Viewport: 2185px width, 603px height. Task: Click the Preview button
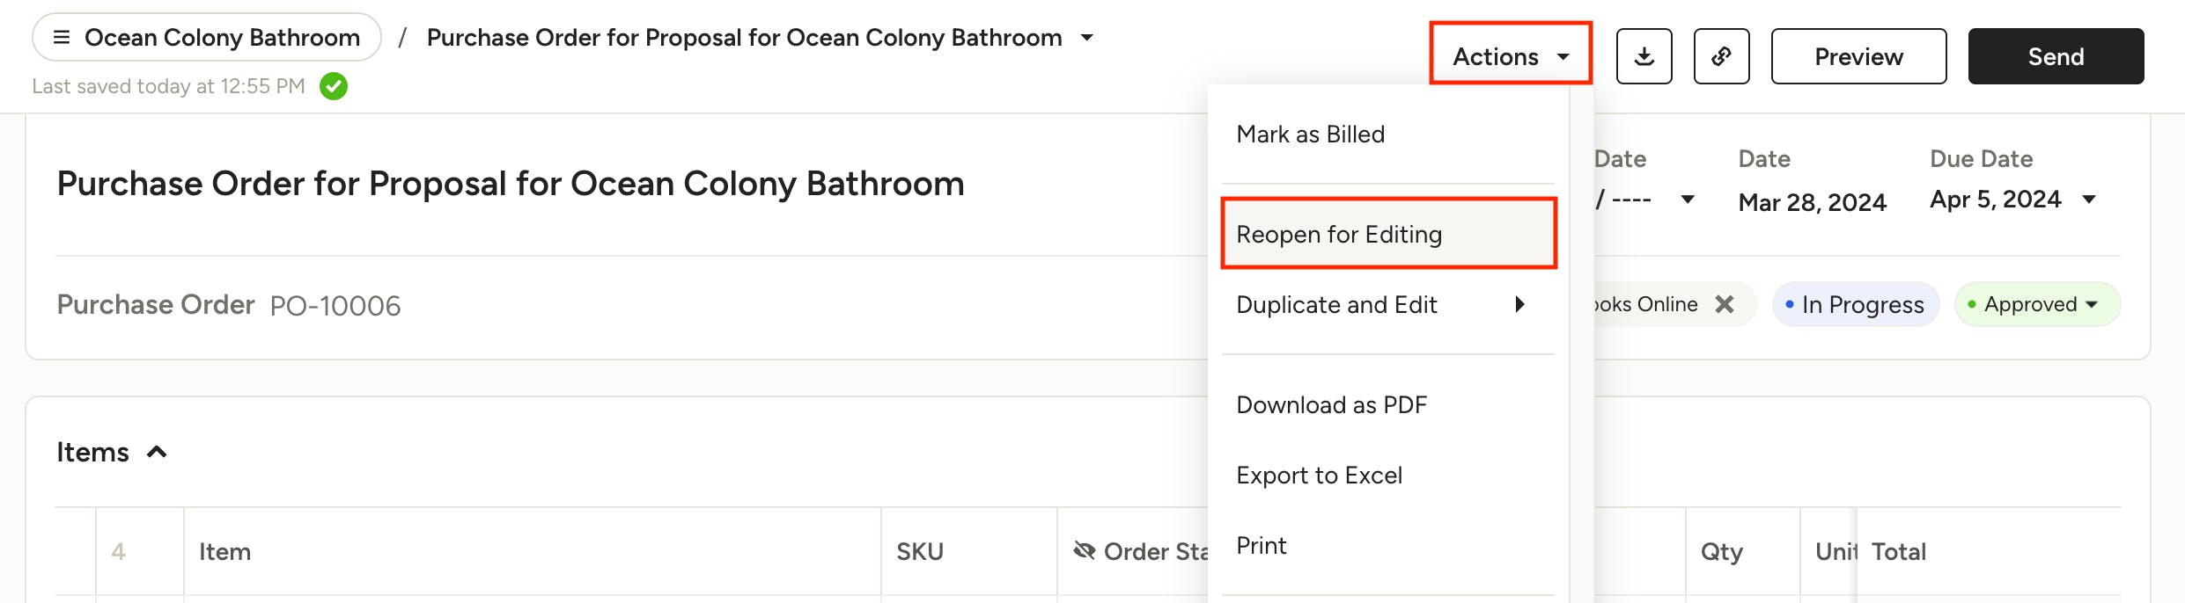click(1858, 56)
